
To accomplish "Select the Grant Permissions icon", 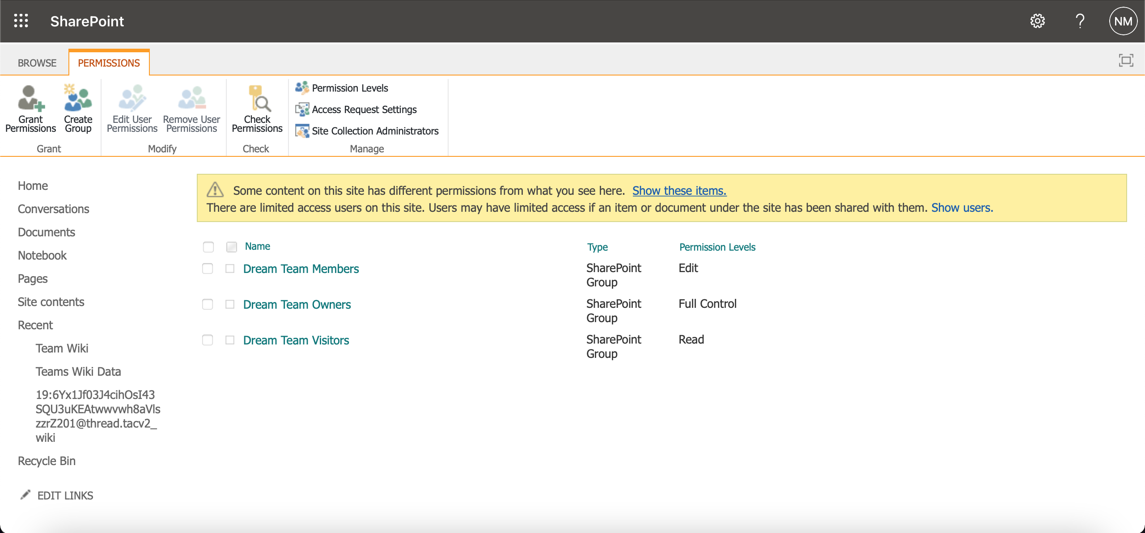I will click(x=30, y=109).
